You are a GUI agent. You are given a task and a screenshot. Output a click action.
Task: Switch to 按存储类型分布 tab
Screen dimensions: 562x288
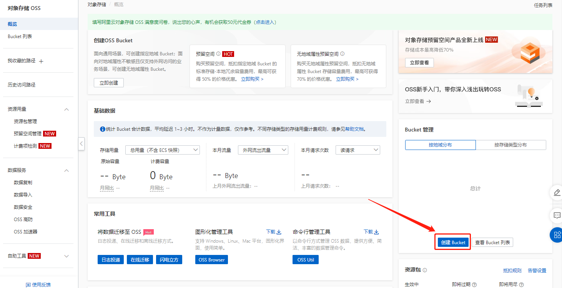pos(511,145)
